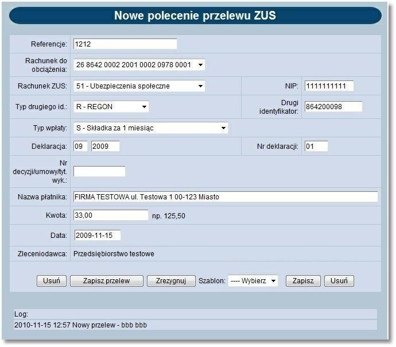Open the Typ drugiego id. dropdown
Viewport: 396px width, 347px height.
tap(111, 107)
